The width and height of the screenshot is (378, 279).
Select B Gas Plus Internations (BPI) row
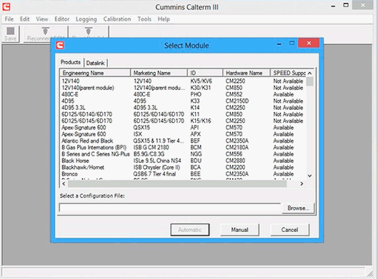(x=183, y=147)
